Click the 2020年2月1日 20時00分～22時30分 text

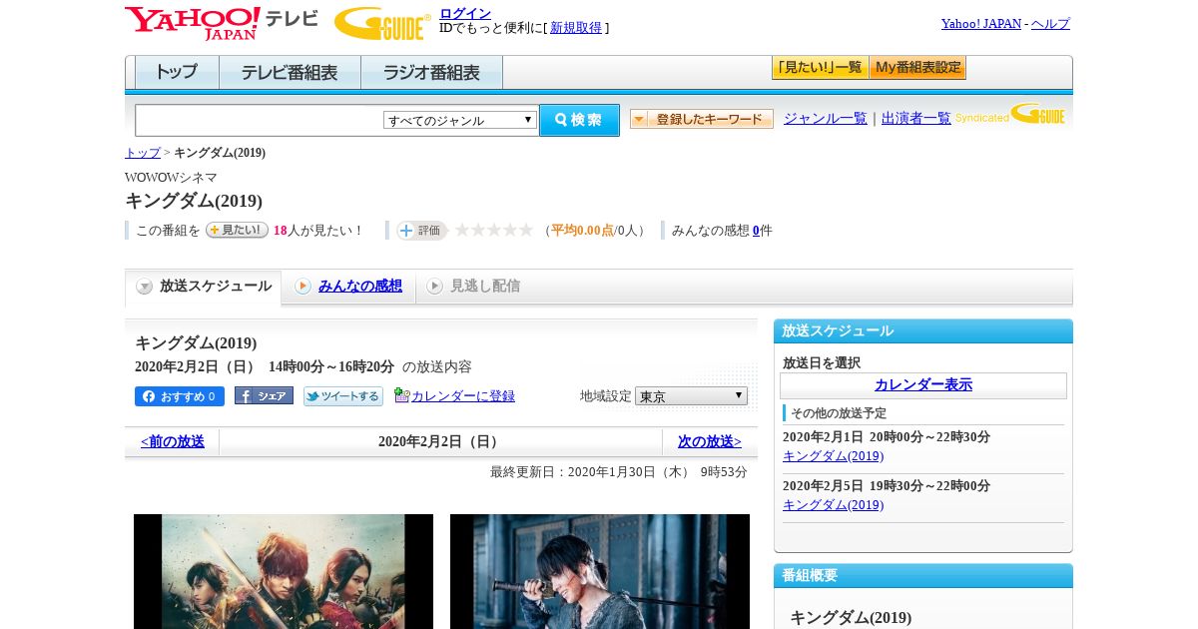887,437
